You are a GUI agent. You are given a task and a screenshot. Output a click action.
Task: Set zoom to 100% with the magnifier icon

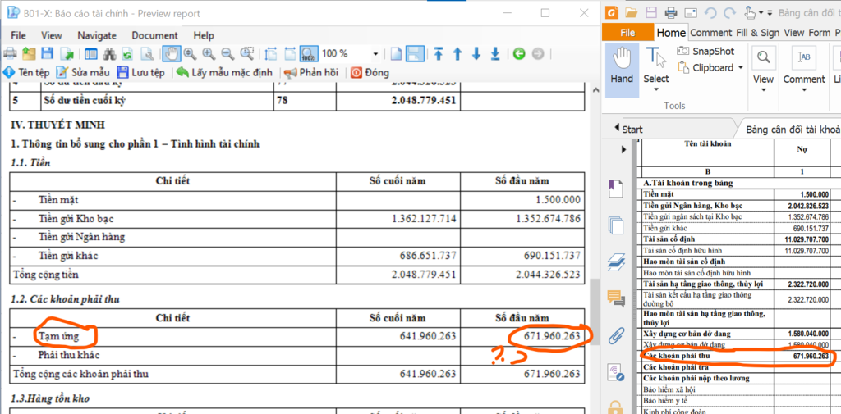[309, 53]
